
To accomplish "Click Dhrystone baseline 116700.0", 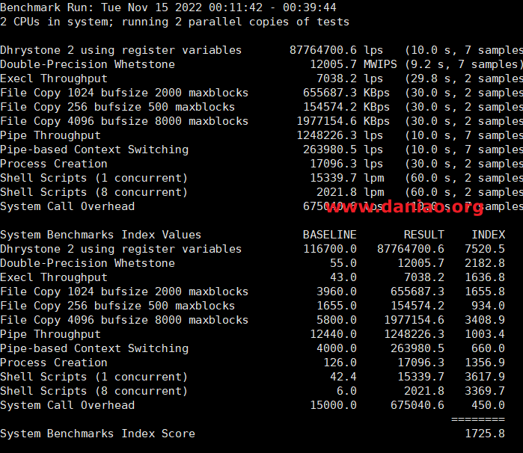I will (330, 249).
